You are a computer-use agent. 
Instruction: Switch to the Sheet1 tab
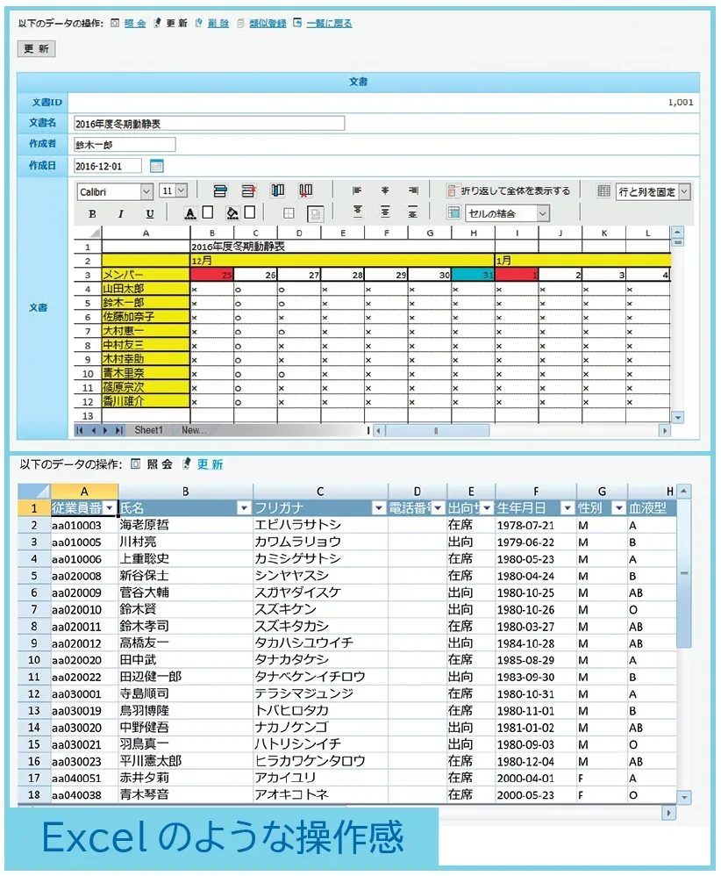(x=148, y=431)
